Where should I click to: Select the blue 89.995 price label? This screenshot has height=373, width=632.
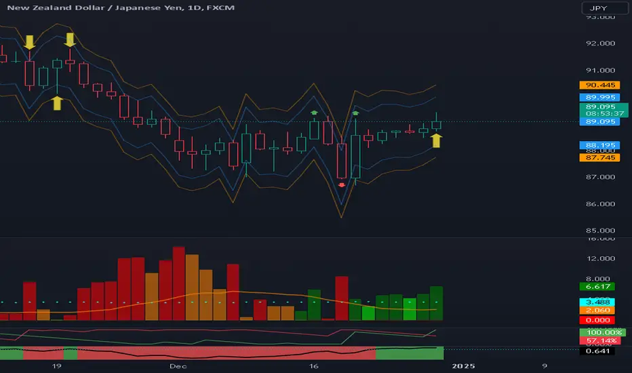click(x=599, y=97)
